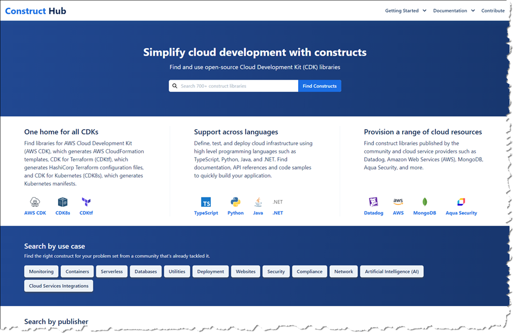Select the Monitoring use case

(x=41, y=271)
